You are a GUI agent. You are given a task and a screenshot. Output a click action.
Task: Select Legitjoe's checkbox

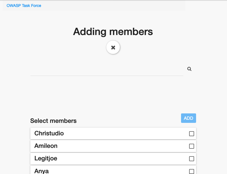192,159
